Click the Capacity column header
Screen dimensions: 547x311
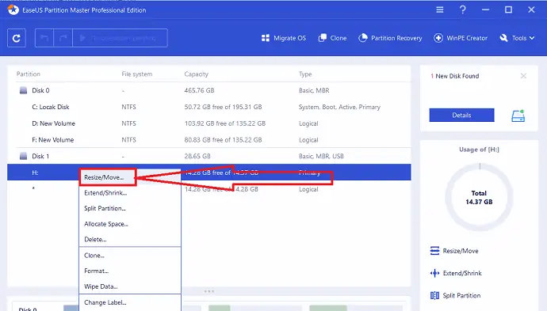point(196,74)
